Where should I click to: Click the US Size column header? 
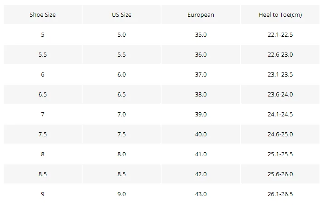(x=122, y=15)
